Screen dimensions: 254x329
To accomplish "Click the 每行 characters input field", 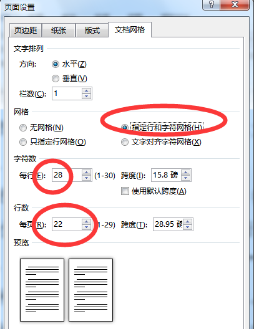I will [67, 175].
